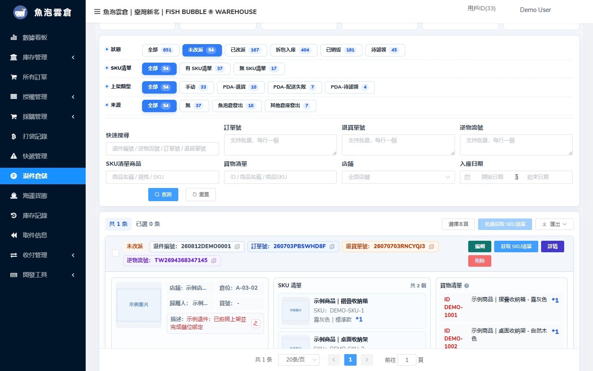Focus the SKU清單商品 input field

[162, 177]
